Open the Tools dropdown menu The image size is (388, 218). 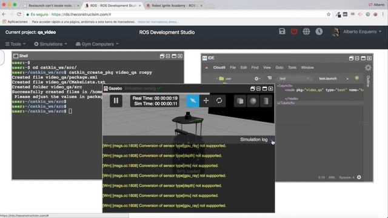(15, 44)
